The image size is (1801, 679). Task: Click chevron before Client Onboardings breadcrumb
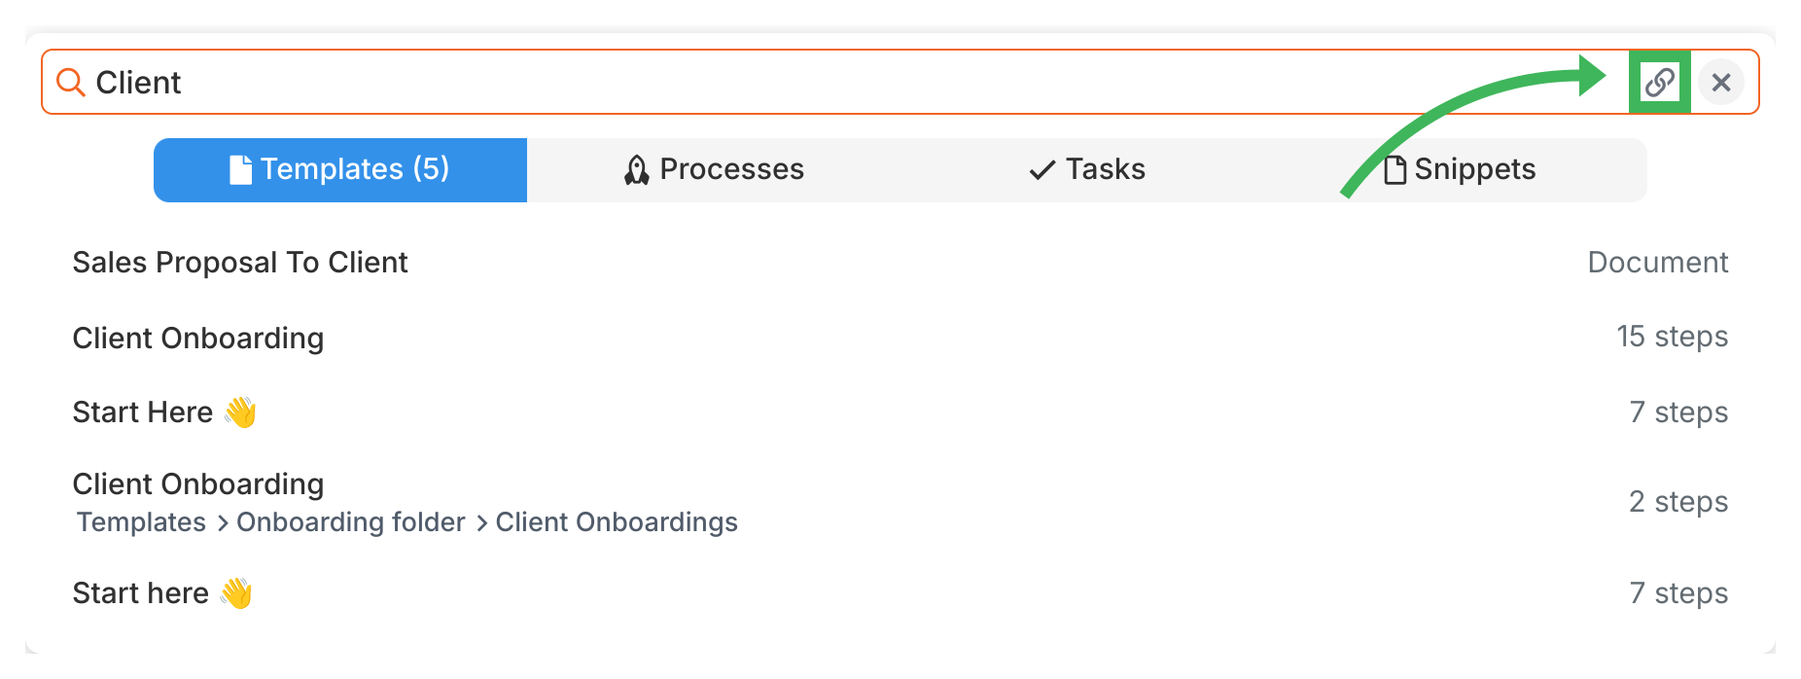pyautogui.click(x=481, y=523)
